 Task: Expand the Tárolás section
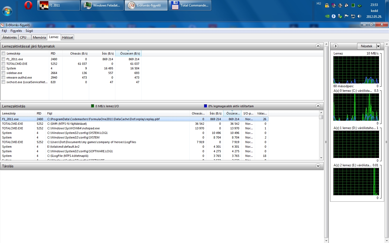(x=318, y=166)
